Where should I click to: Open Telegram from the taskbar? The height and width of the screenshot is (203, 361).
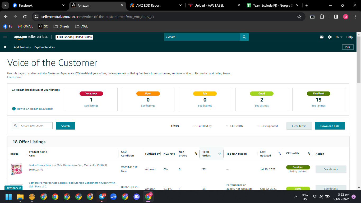coord(102,197)
